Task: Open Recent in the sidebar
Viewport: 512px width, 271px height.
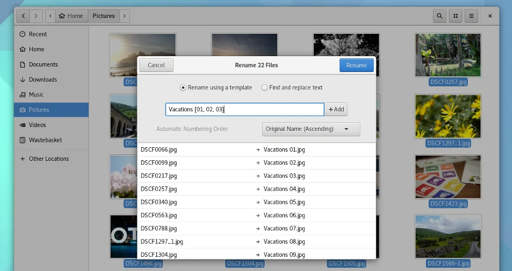Action: [38, 34]
